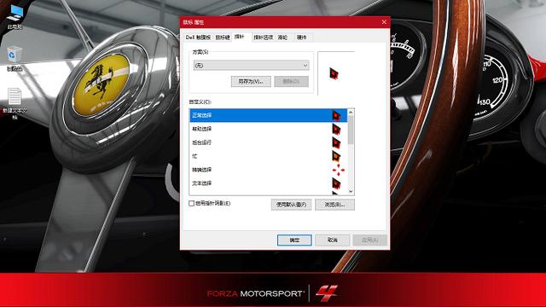Enable the pointer shadow checkbox 启用指针阴影(E)
The height and width of the screenshot is (307, 546).
tap(191, 203)
